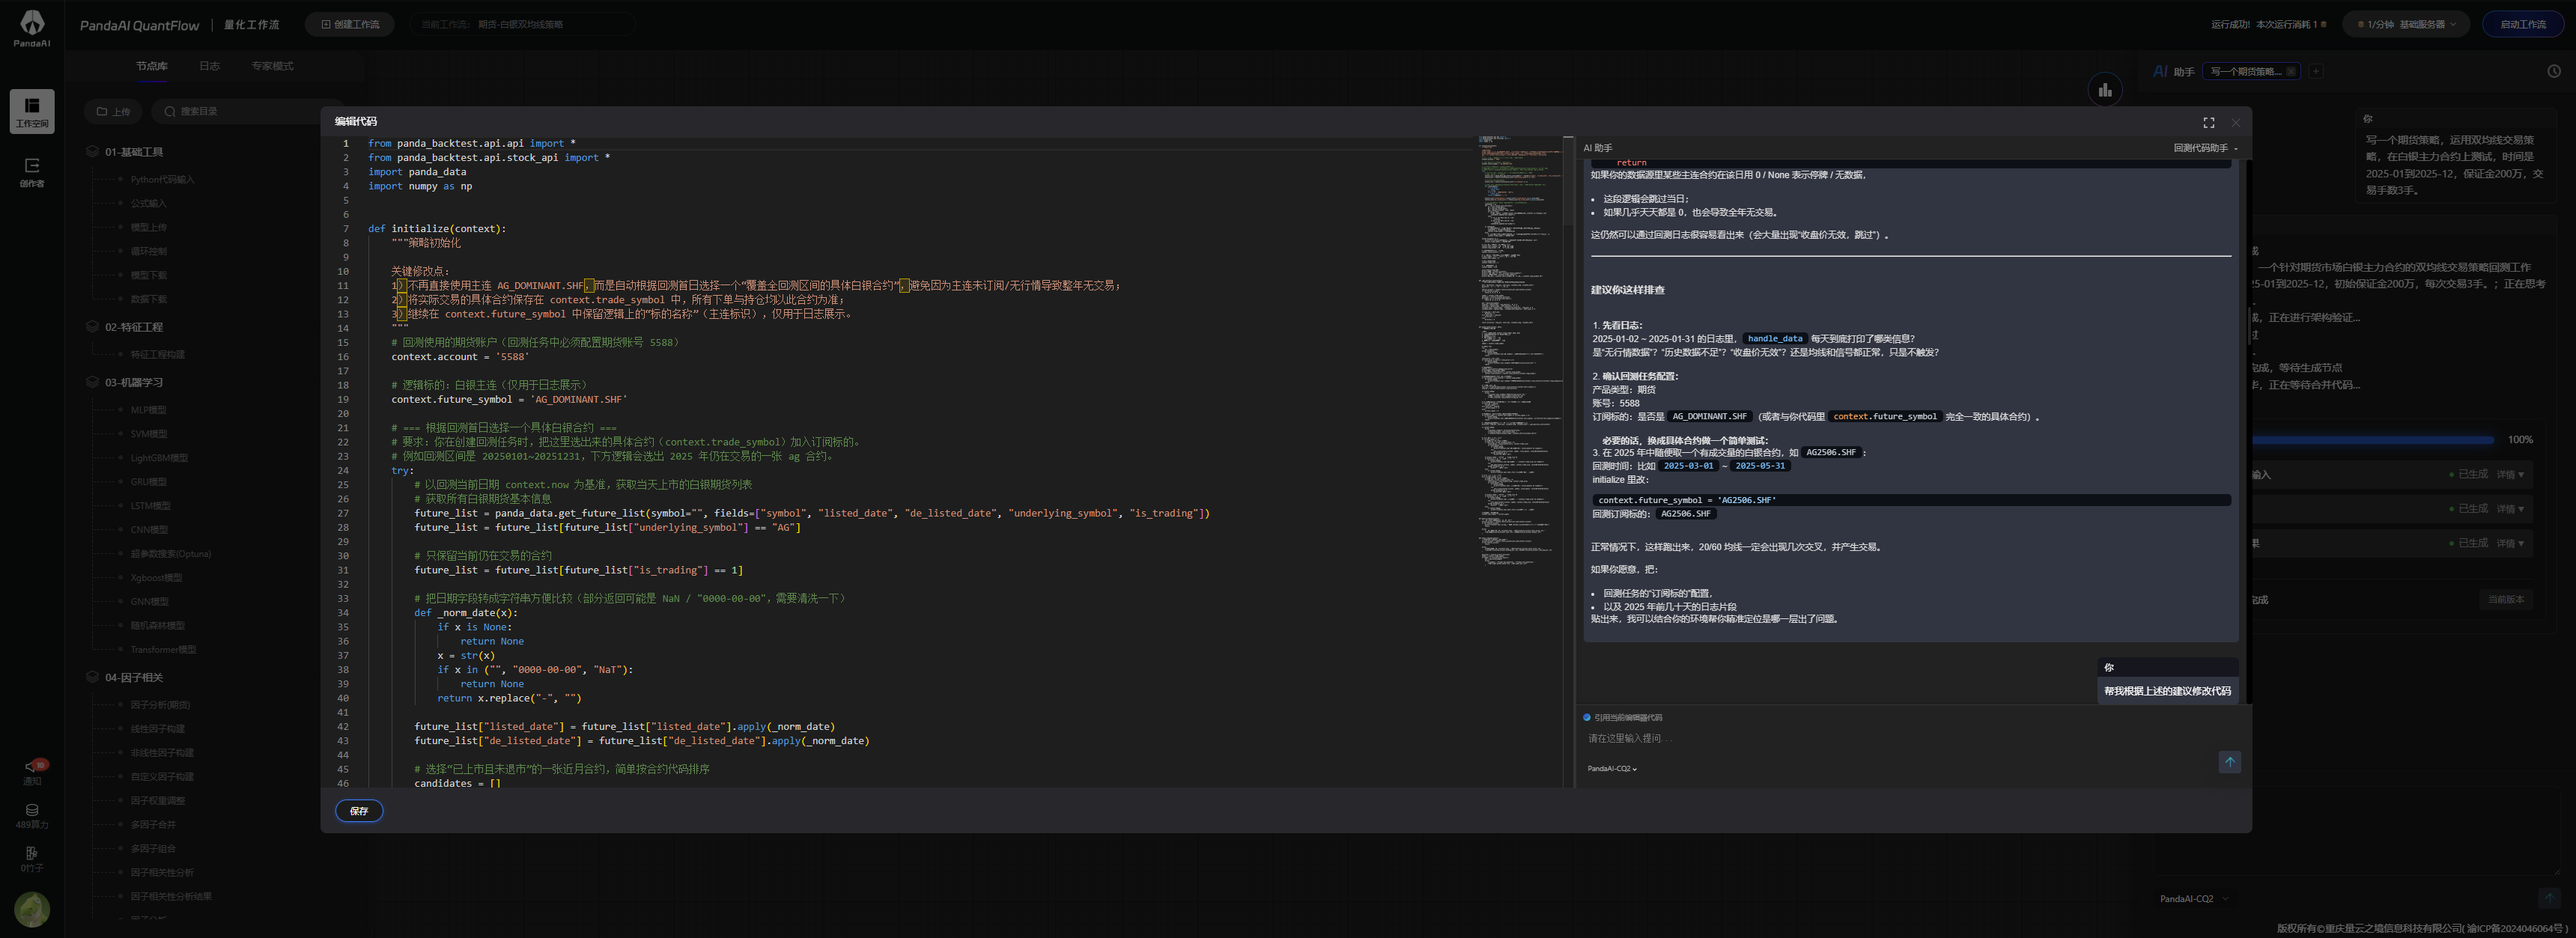
Task: Select the CNN模型 node
Action: (x=148, y=530)
